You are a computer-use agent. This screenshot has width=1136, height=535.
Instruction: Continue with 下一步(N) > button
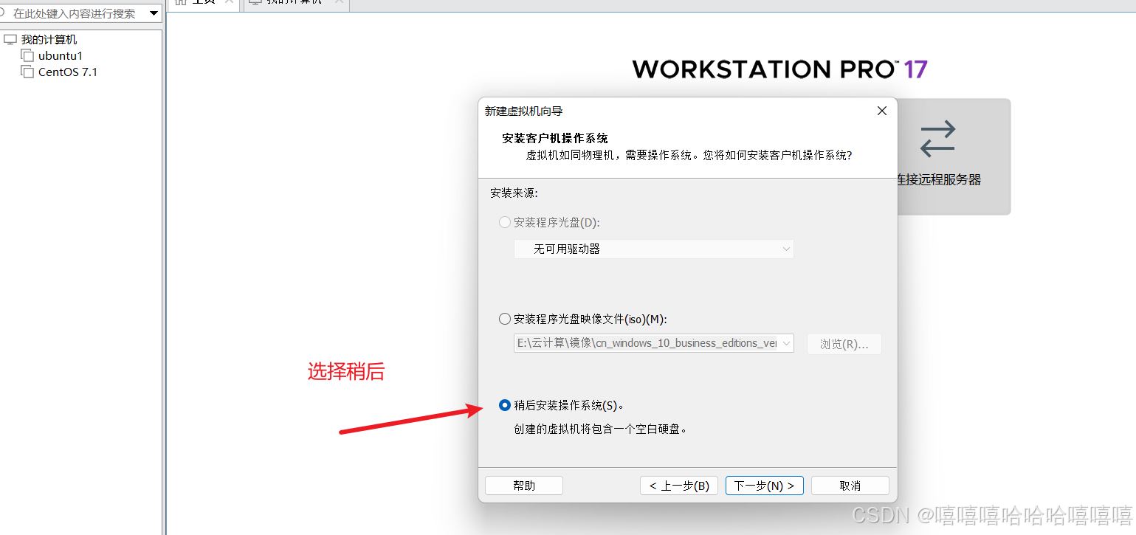coord(765,486)
